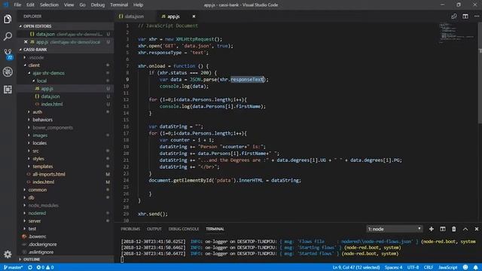Expand the locales folder

40,143
